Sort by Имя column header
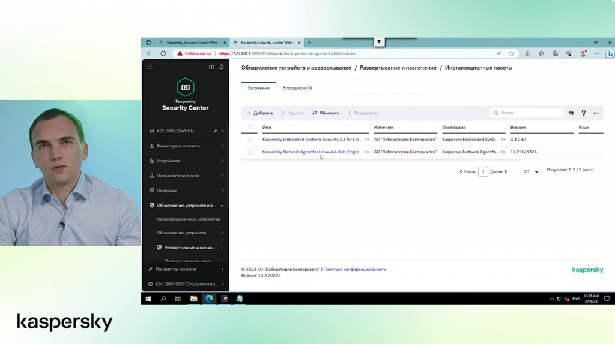The image size is (615, 344). (x=267, y=127)
